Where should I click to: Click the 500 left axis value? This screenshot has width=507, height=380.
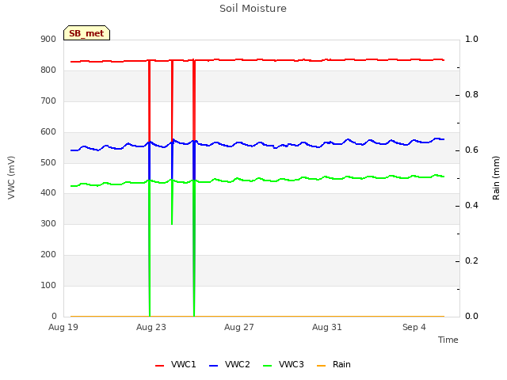click(x=48, y=162)
